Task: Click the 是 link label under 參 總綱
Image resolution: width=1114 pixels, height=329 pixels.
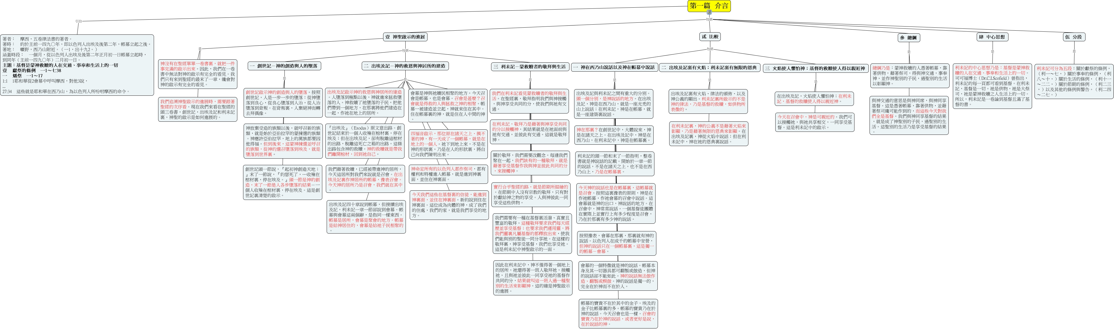Action: tap(909, 52)
